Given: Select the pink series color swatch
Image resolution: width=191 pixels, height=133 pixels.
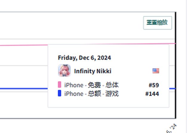Looking at the screenshot, I should pos(59,85).
